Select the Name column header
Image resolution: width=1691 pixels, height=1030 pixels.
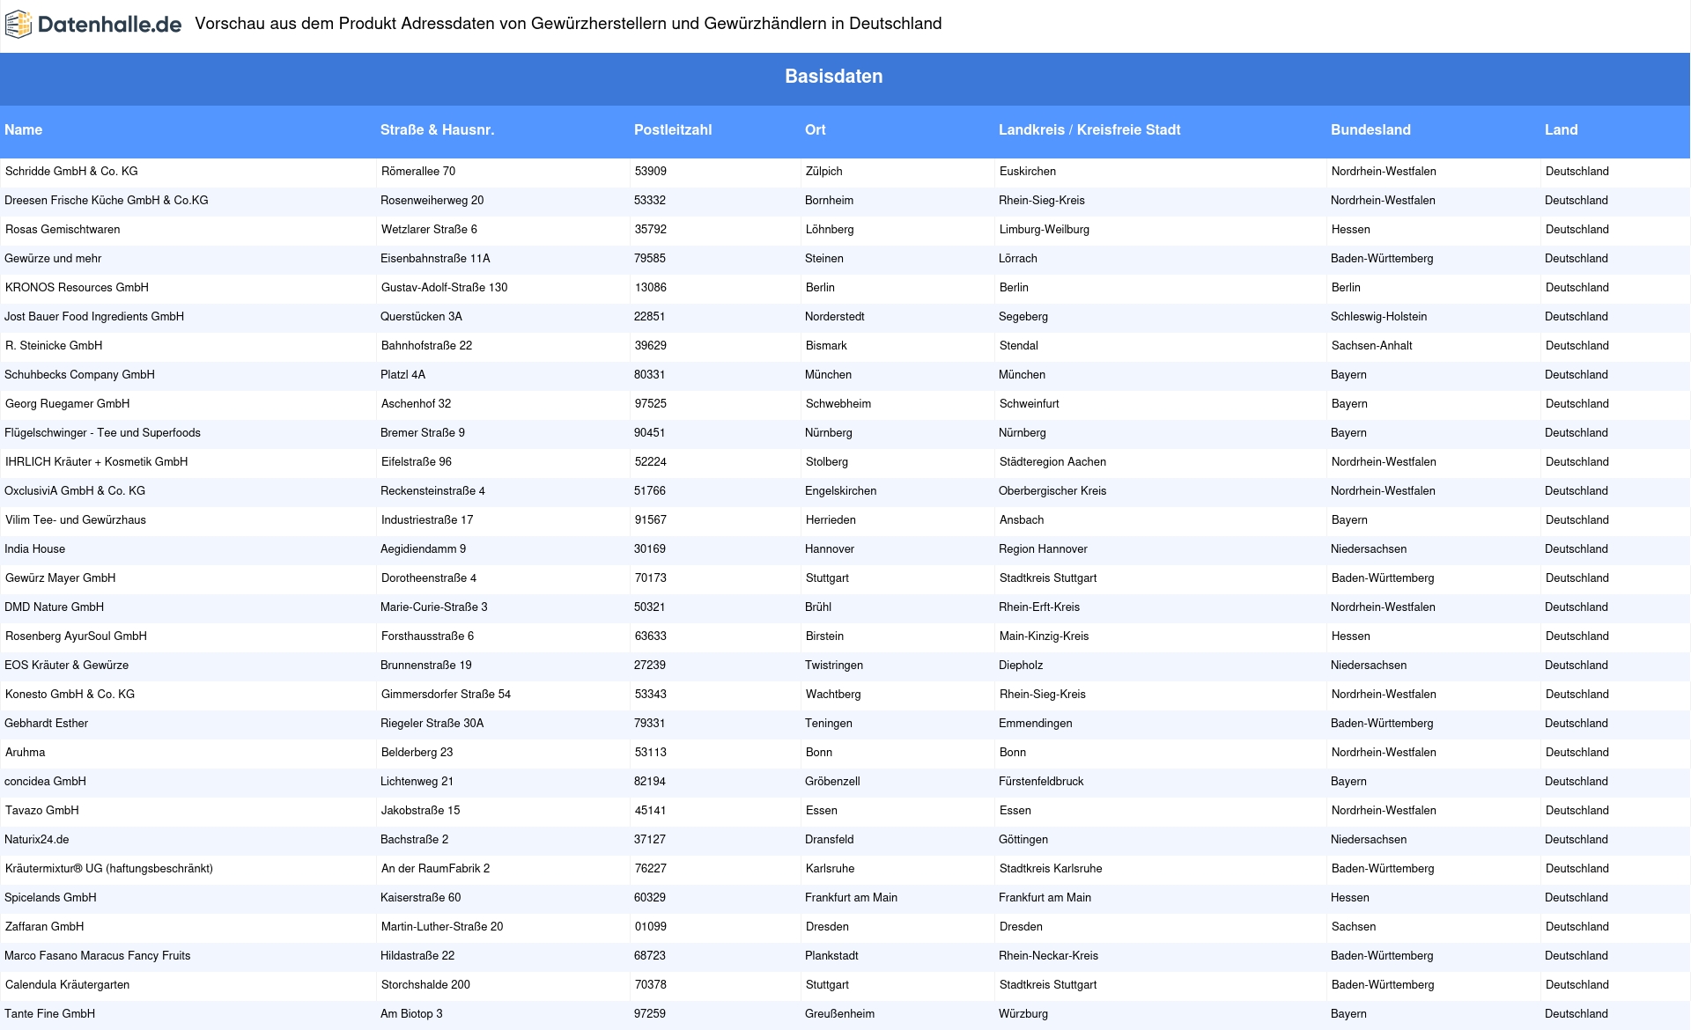24,129
